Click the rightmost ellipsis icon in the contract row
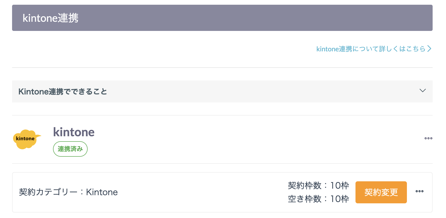 pos(420,192)
